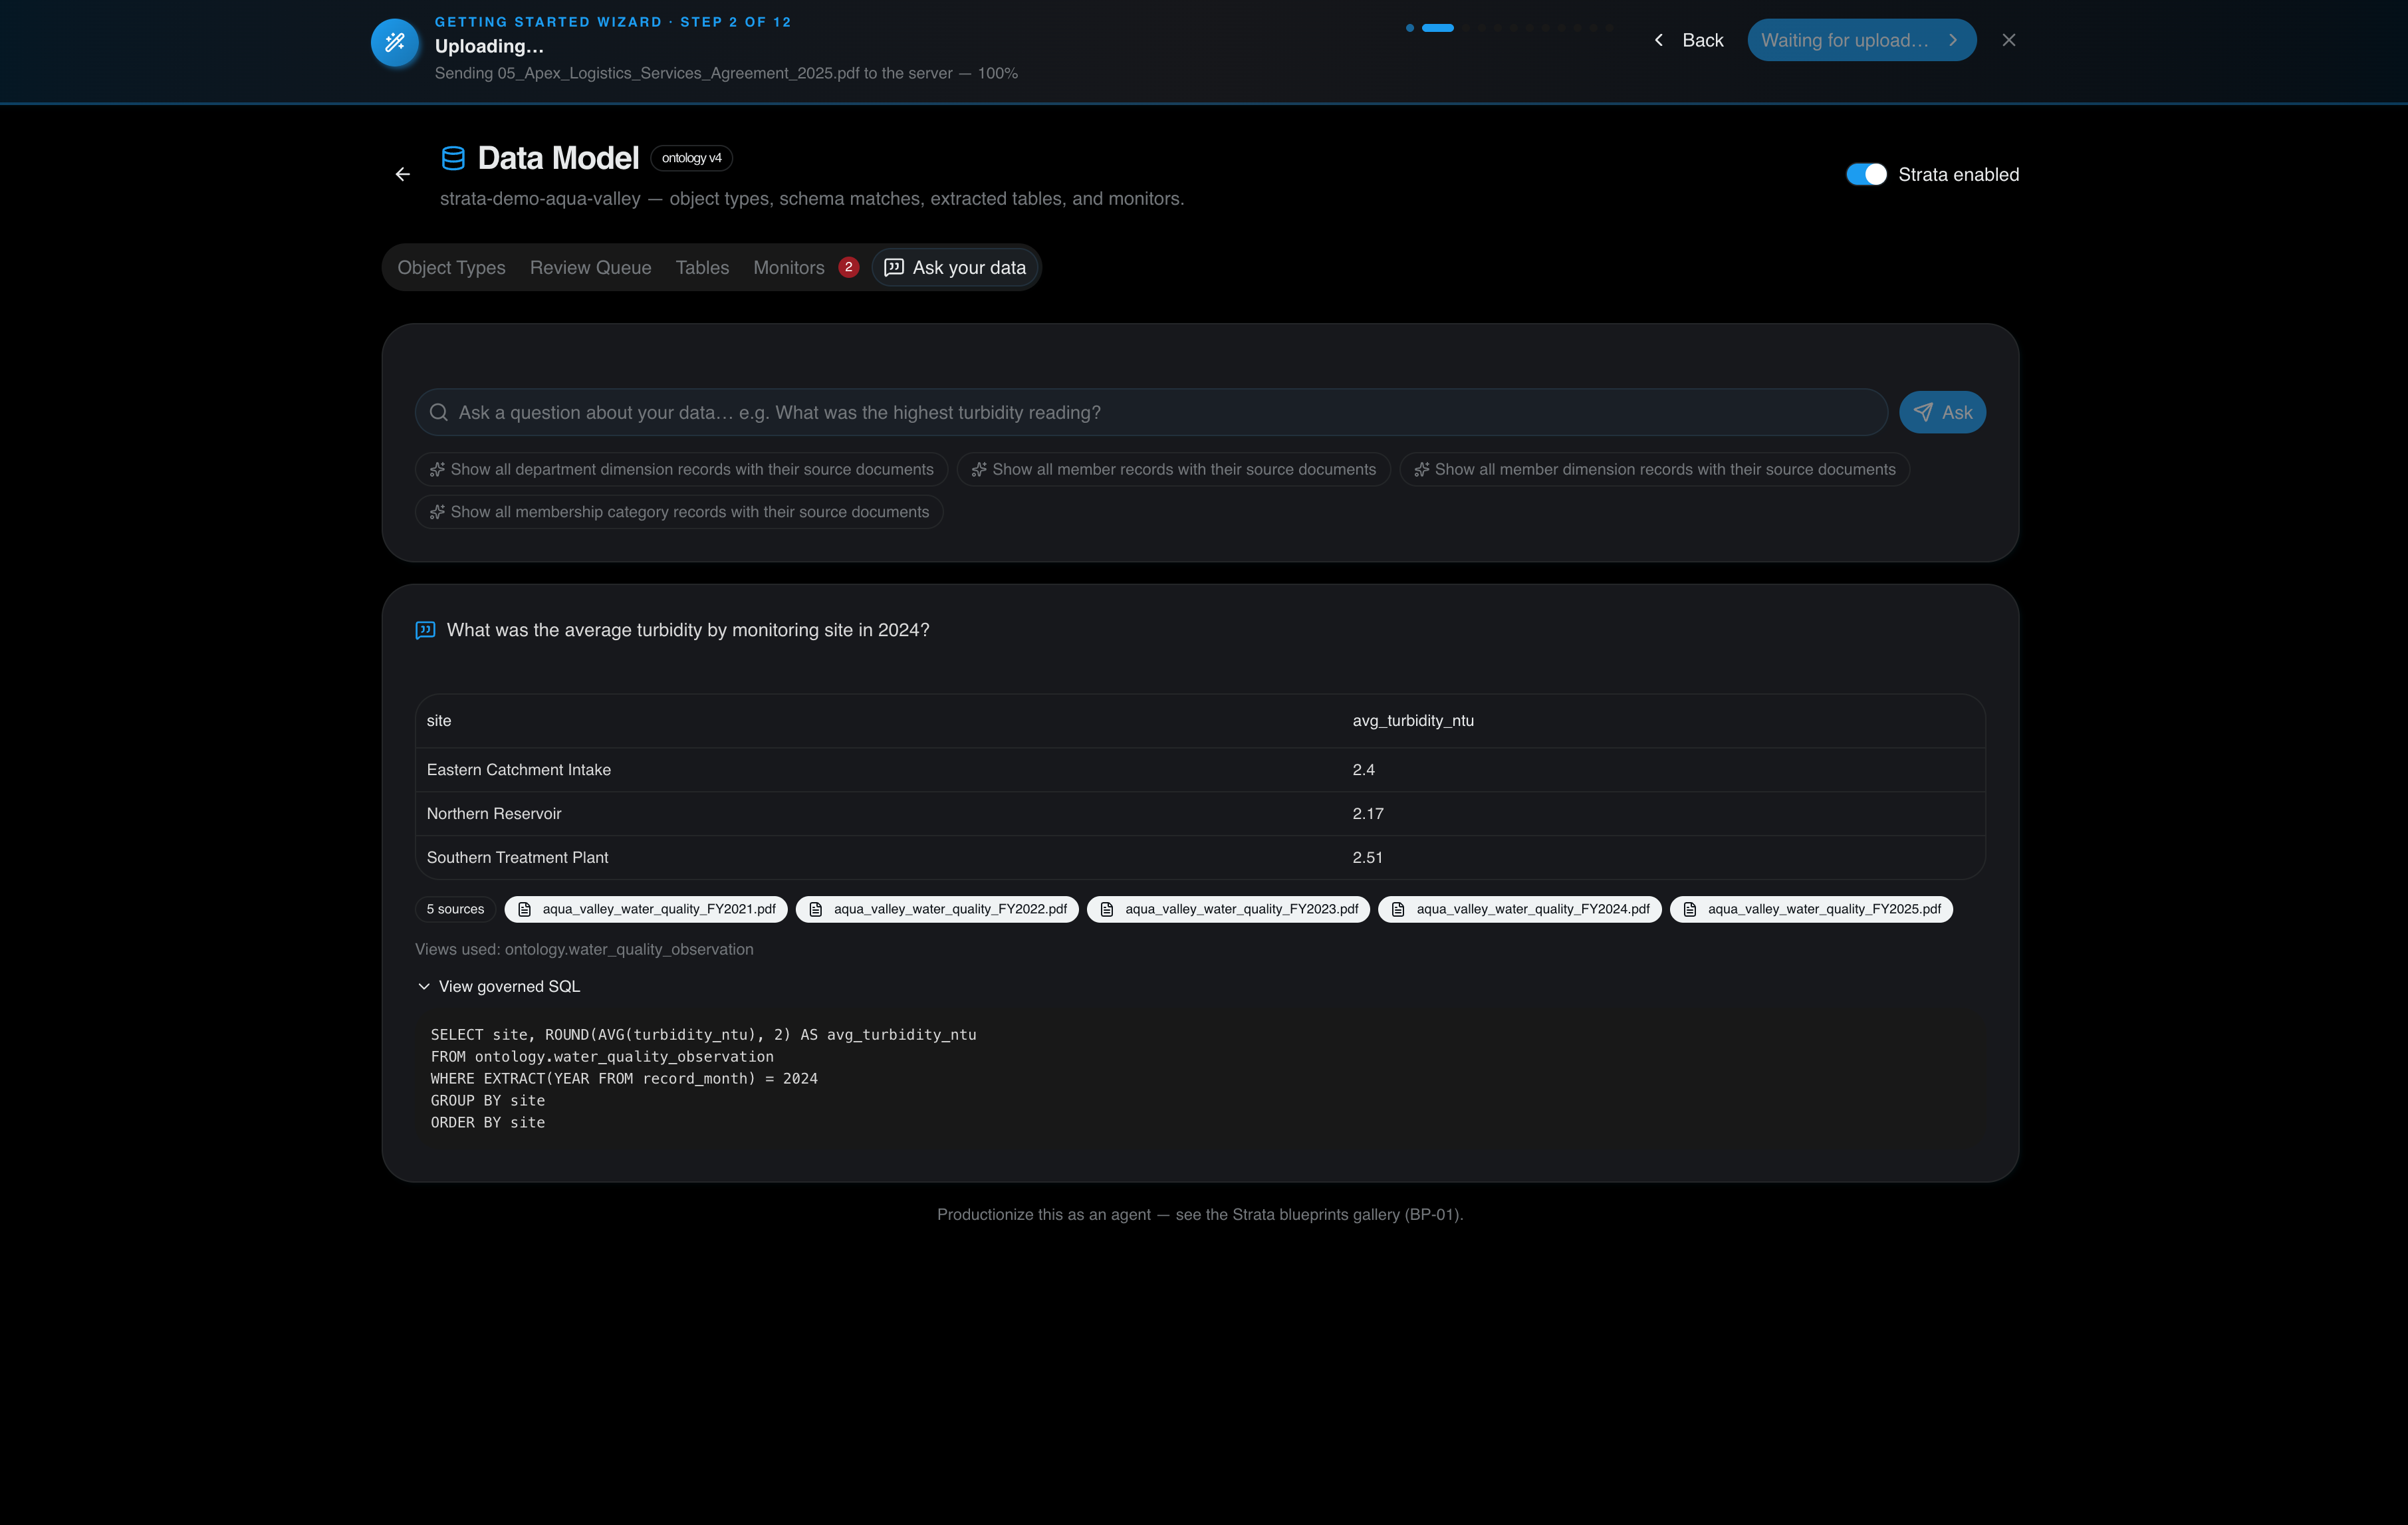2408x1525 pixels.
Task: Open the Review Queue tab
Action: (x=591, y=267)
